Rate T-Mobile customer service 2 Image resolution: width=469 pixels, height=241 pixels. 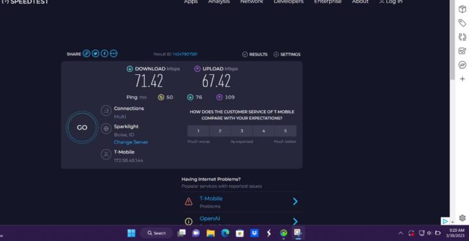point(220,131)
